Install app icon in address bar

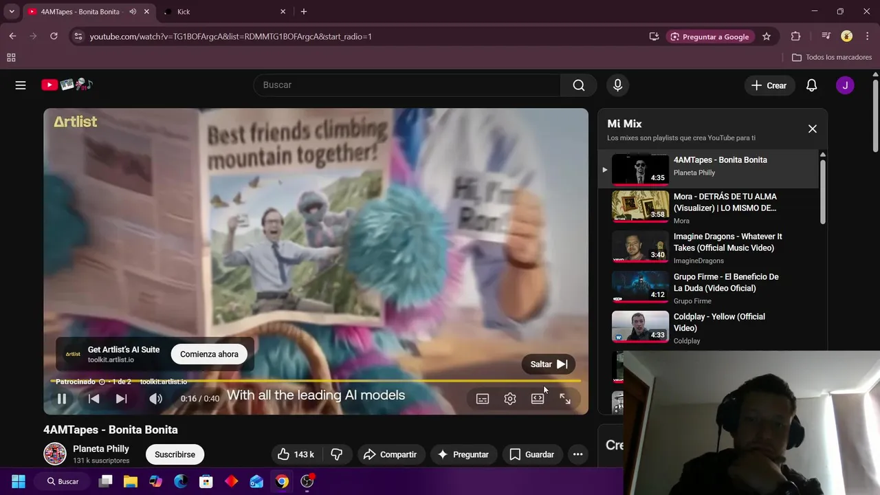654,36
